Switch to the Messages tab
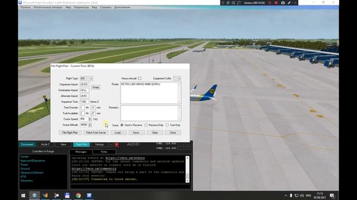 point(81,152)
